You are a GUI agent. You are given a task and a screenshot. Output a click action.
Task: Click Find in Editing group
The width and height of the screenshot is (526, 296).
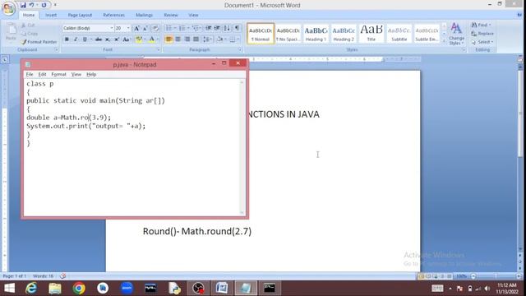point(481,25)
